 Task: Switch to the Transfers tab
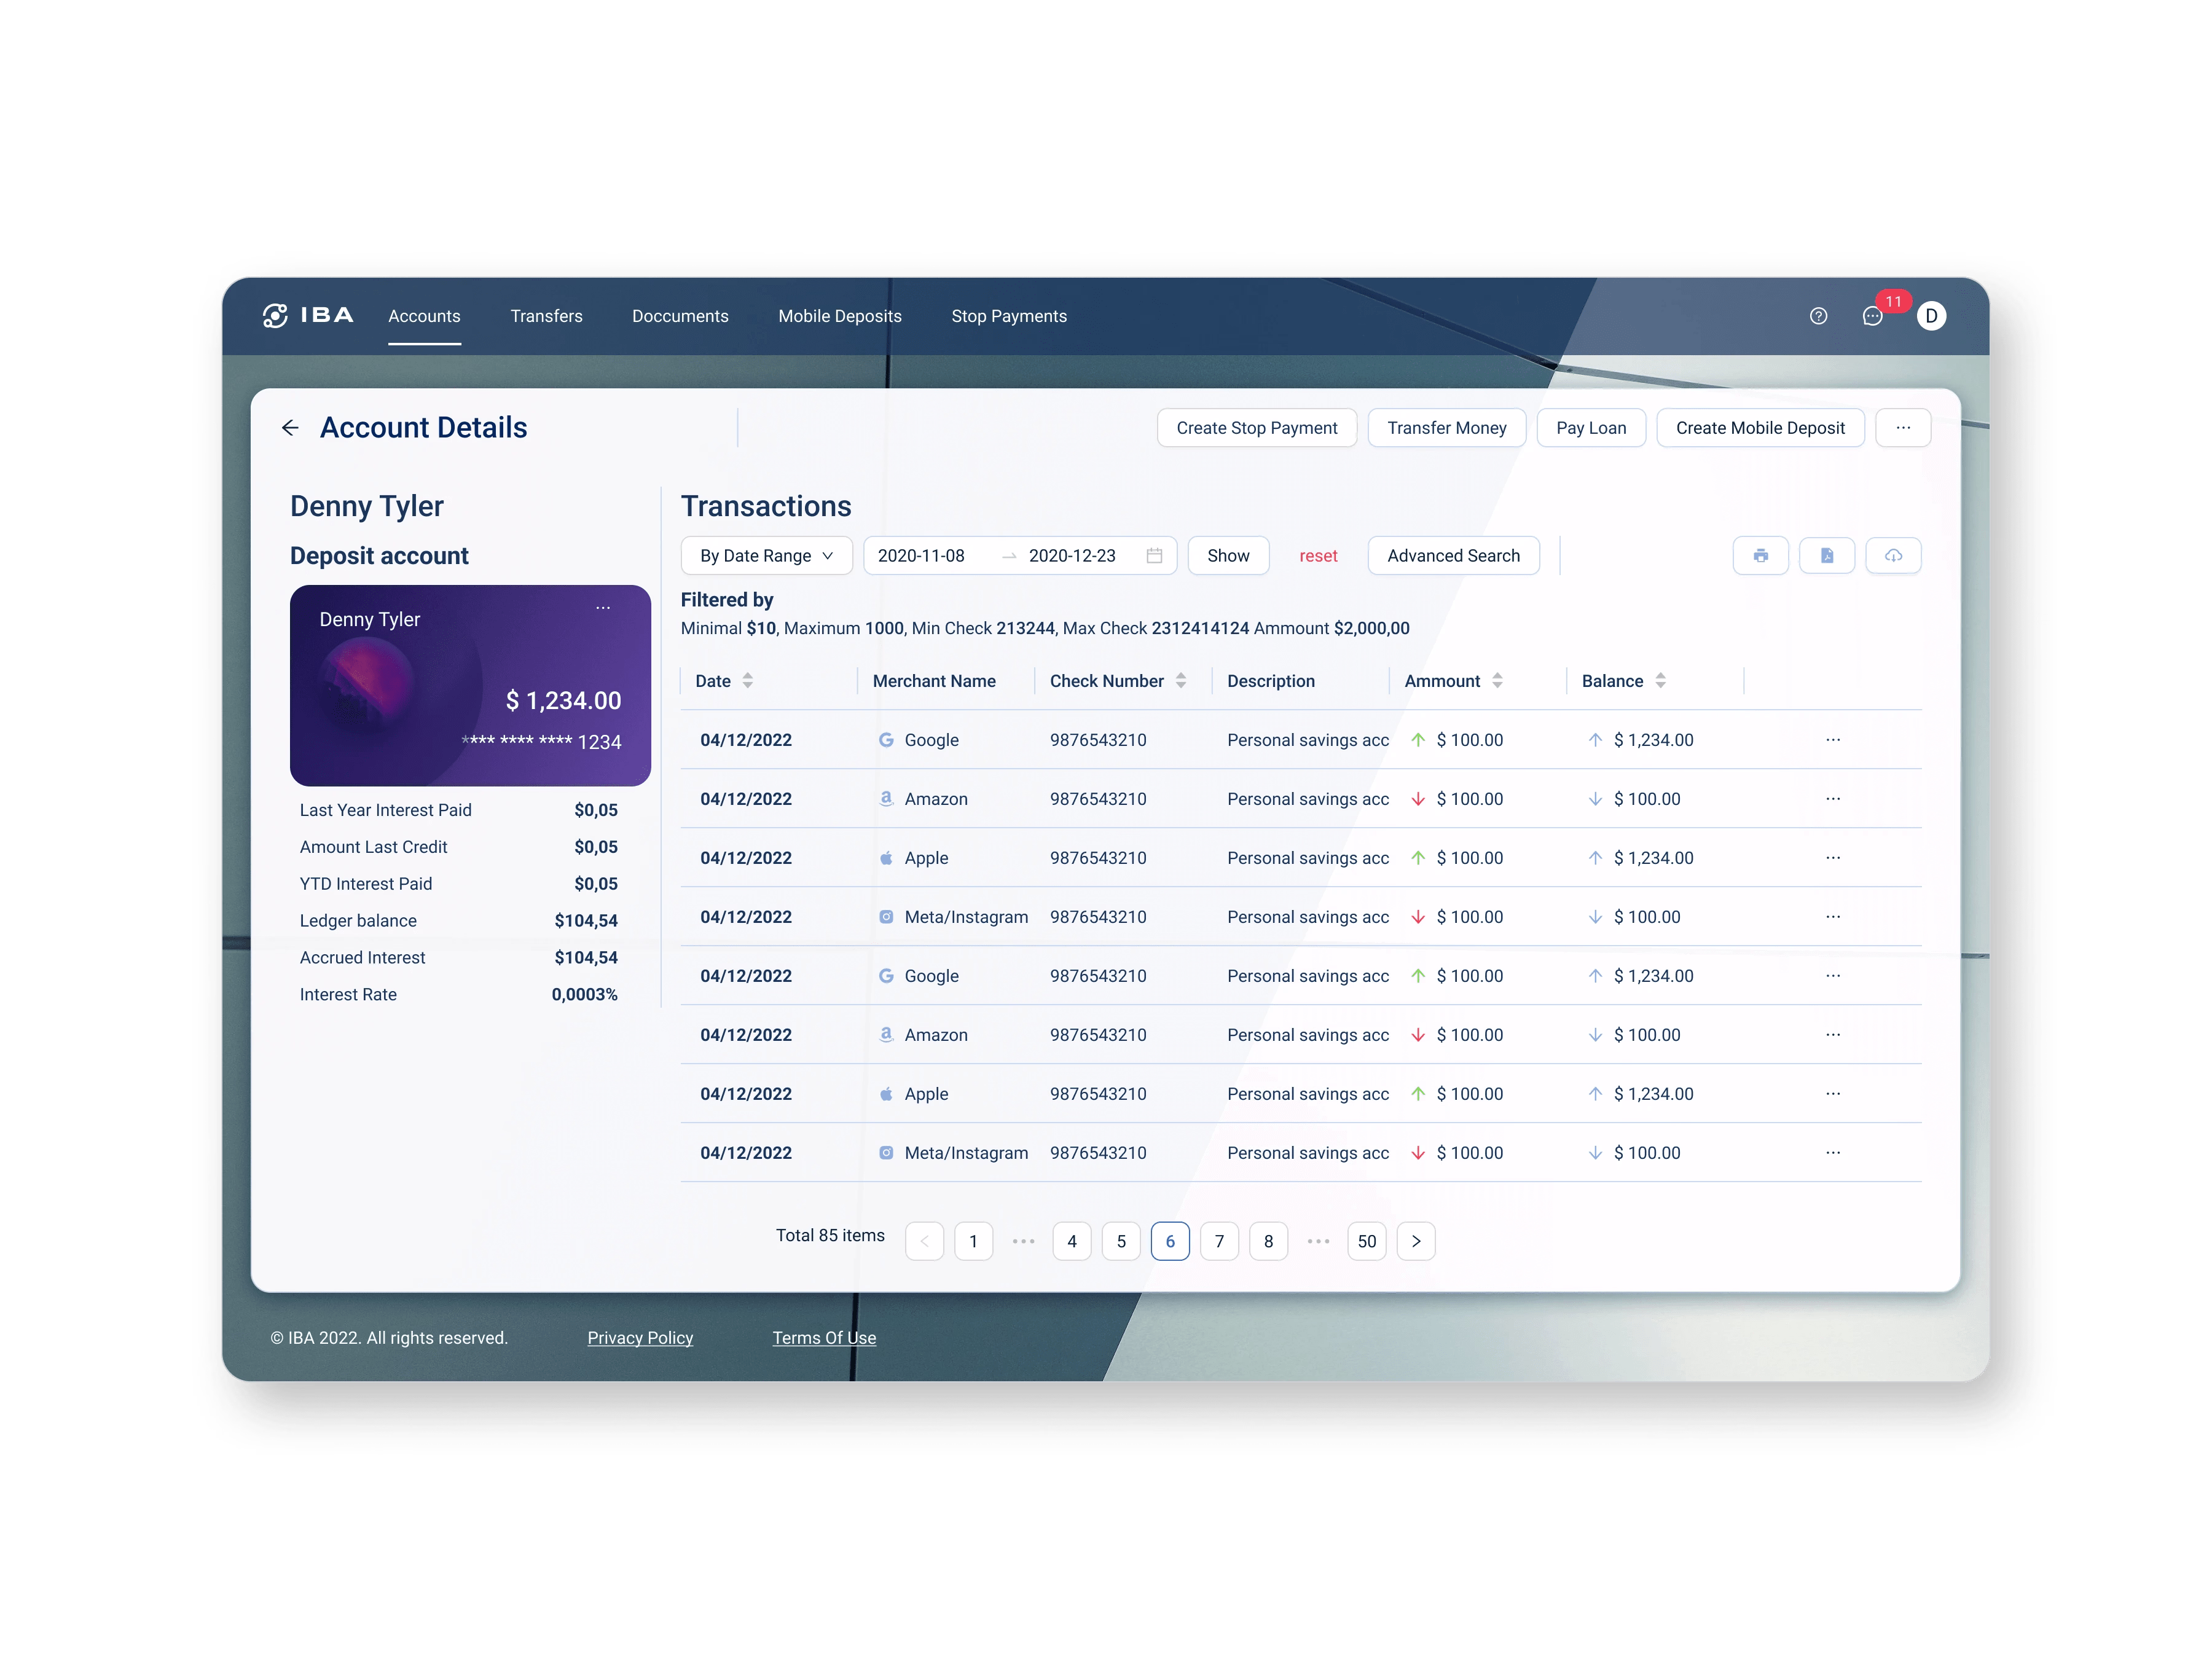point(546,316)
